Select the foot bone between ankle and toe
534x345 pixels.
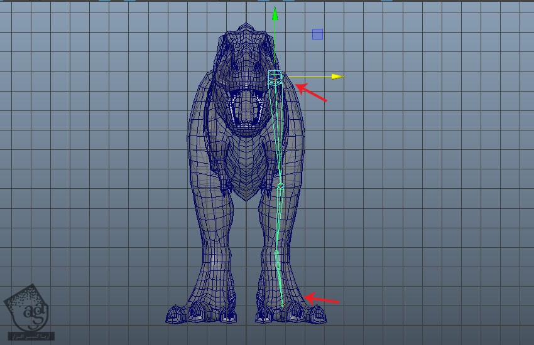click(280, 279)
